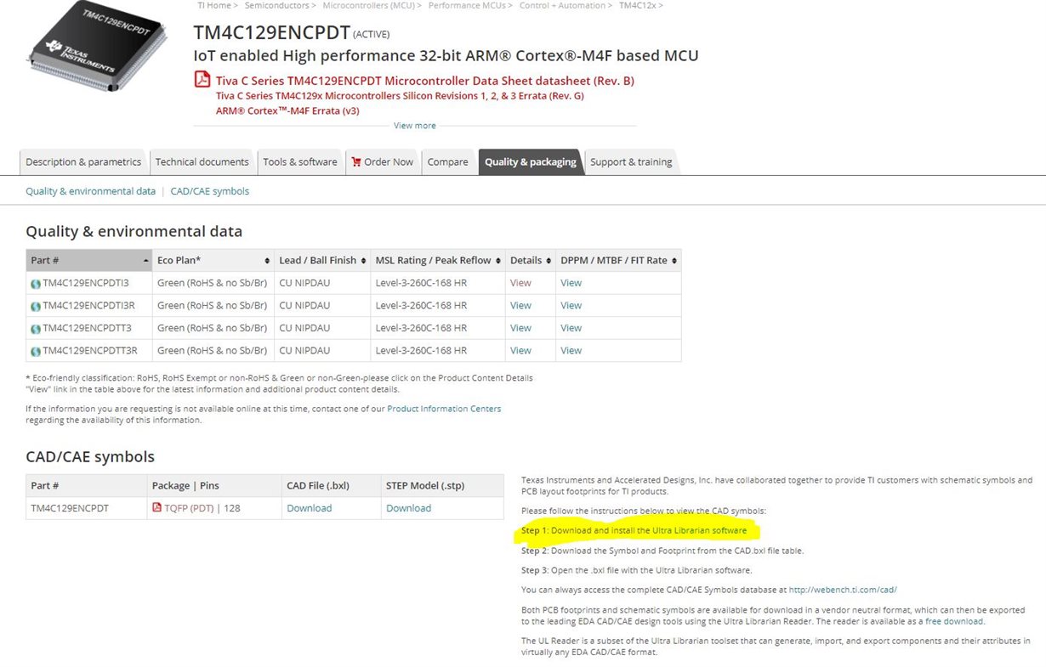Open the Technical documents tab
The image size is (1046, 667).
tap(202, 161)
